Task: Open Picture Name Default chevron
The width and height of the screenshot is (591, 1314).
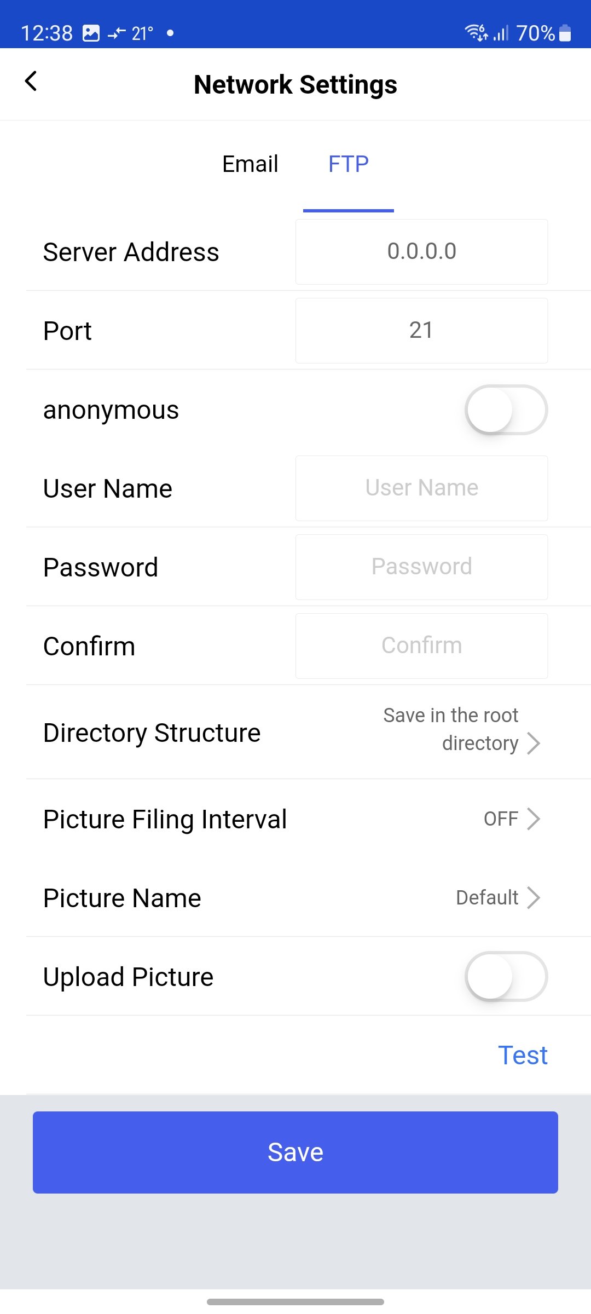Action: click(x=534, y=898)
